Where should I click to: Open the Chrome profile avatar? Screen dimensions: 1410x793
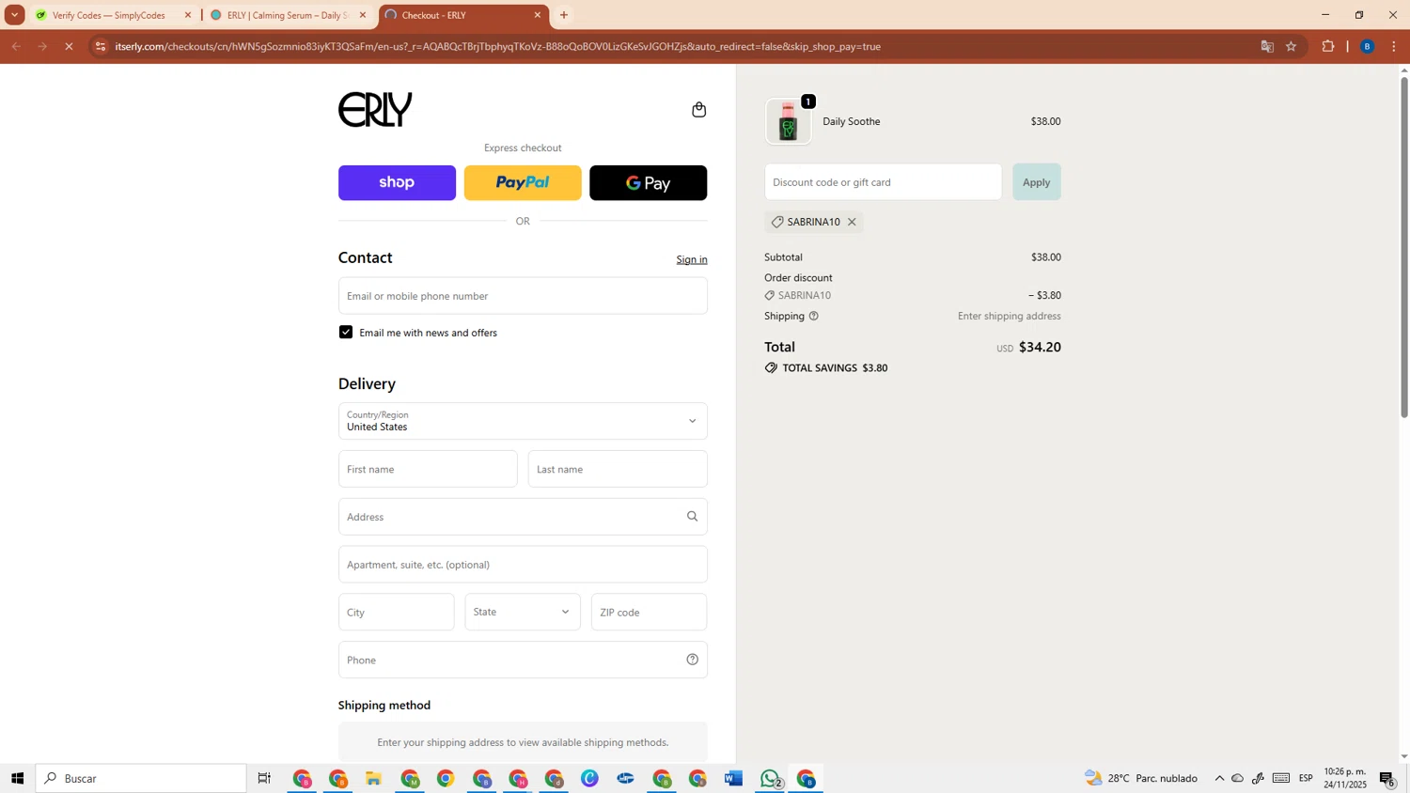point(1368,46)
